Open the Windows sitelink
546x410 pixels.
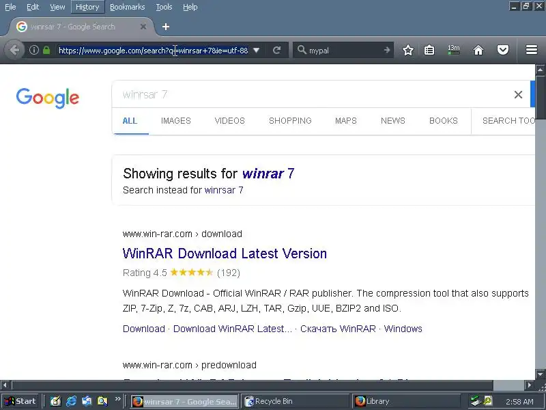403,329
